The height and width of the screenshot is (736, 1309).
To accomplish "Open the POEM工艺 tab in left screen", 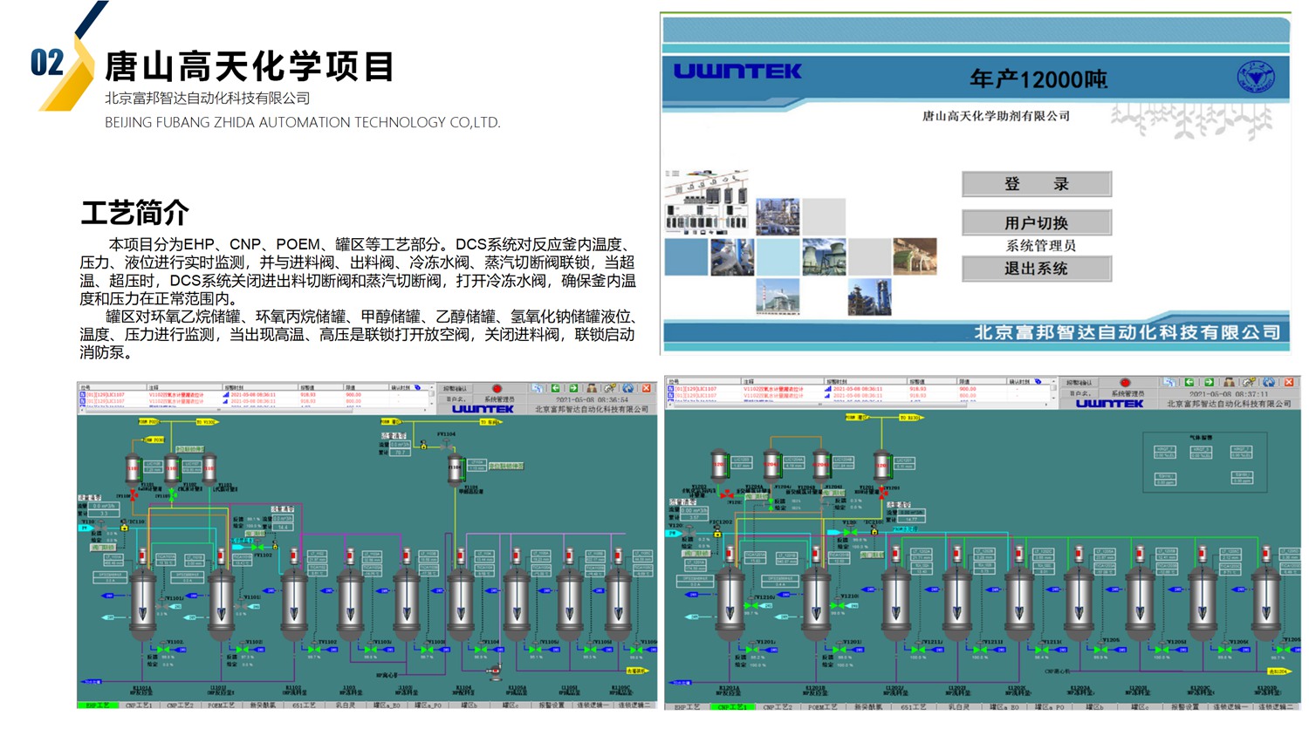I will click(x=221, y=705).
